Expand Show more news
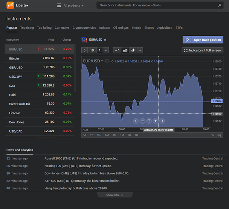 click(115, 195)
